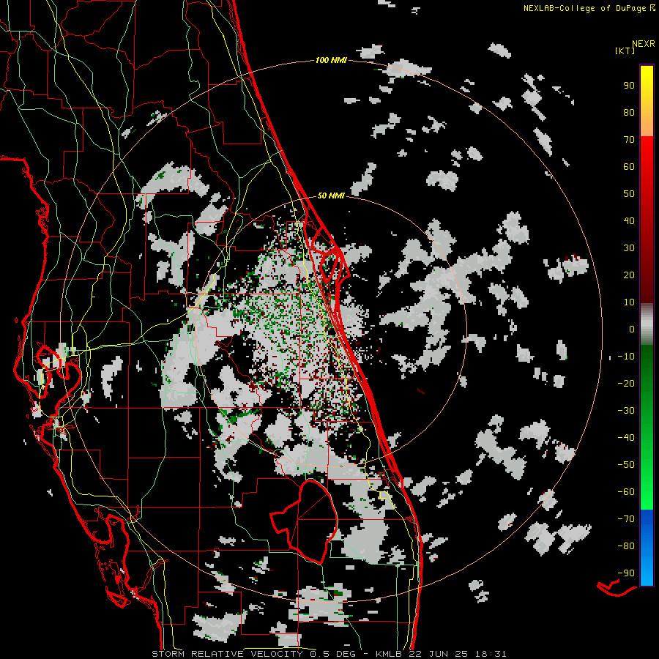Viewport: 659px width, 659px height.
Task: Click the -70 value on the velocity scale
Action: click(x=626, y=519)
